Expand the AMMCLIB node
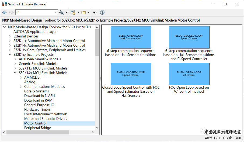Screen dimensions: 244x142 tap(21, 77)
